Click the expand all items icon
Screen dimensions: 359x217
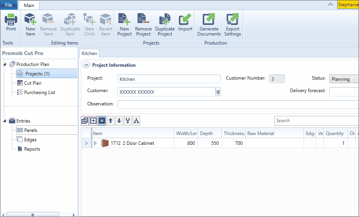(85, 121)
